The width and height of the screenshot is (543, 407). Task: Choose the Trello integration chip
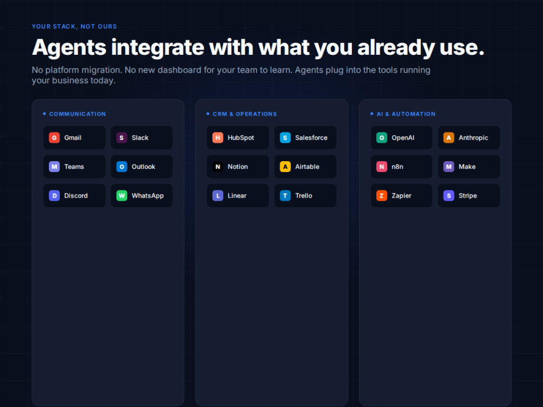(305, 196)
